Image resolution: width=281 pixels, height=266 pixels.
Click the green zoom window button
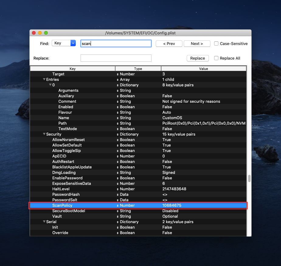(x=46, y=33)
